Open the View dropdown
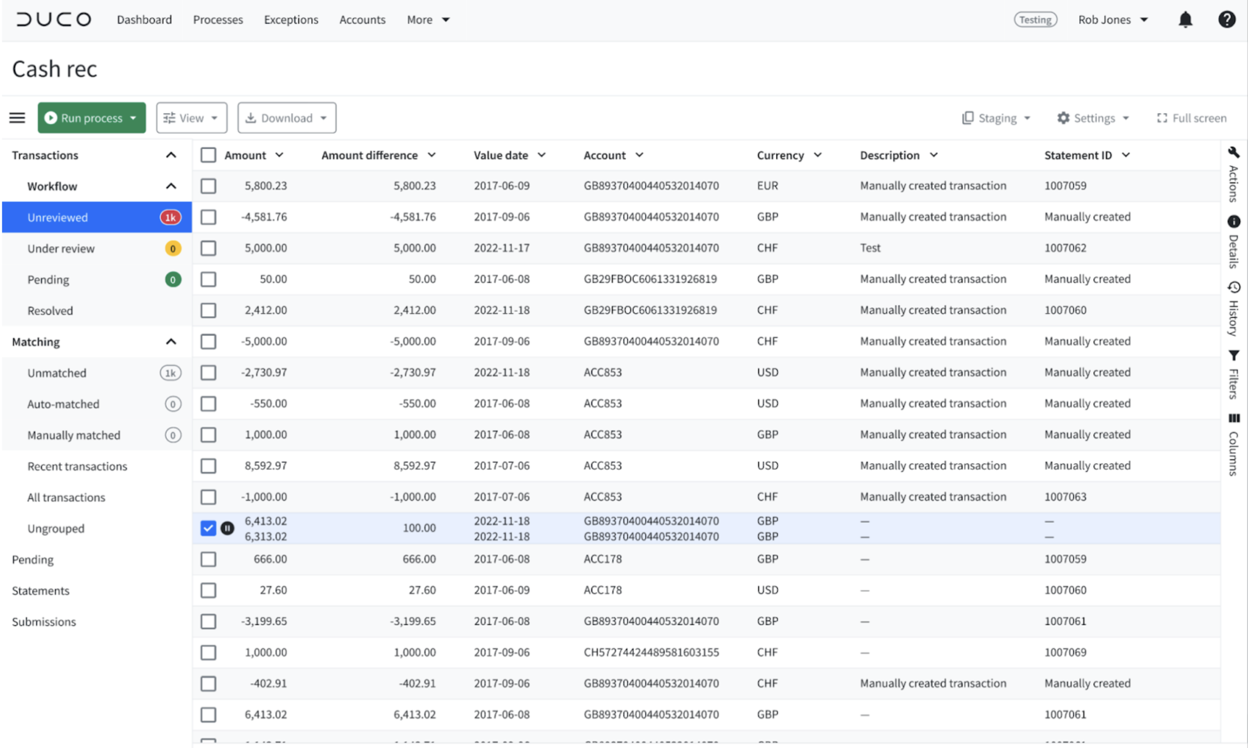This screenshot has width=1248, height=748. pos(192,118)
